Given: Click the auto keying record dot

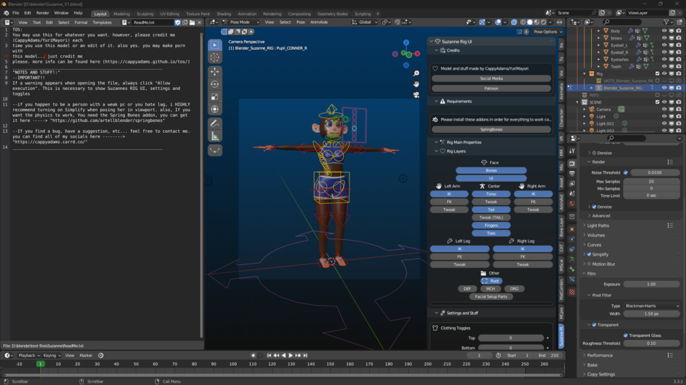Looking at the screenshot, I should [x=253, y=355].
